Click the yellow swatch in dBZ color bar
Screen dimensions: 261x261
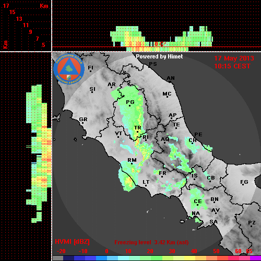190,258
